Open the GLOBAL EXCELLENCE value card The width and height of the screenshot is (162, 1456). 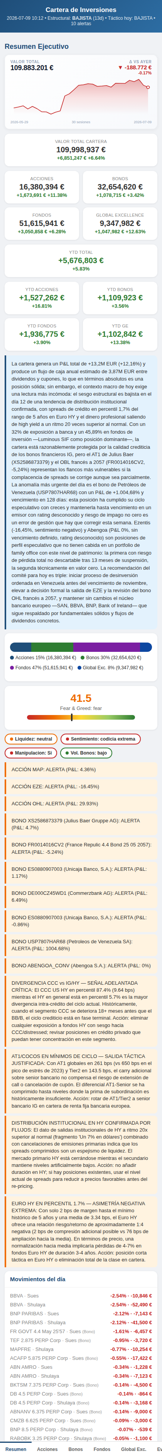pyautogui.click(x=120, y=223)
